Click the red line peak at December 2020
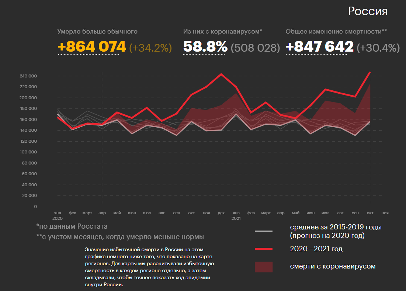Image resolution: width=406 pixels, height=291 pixels. [221, 74]
